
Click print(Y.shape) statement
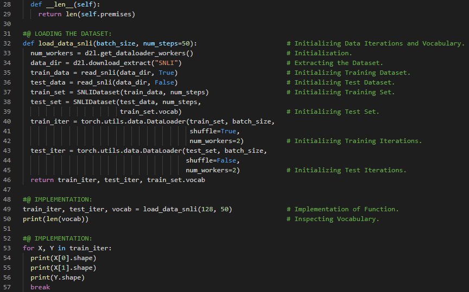(58, 277)
